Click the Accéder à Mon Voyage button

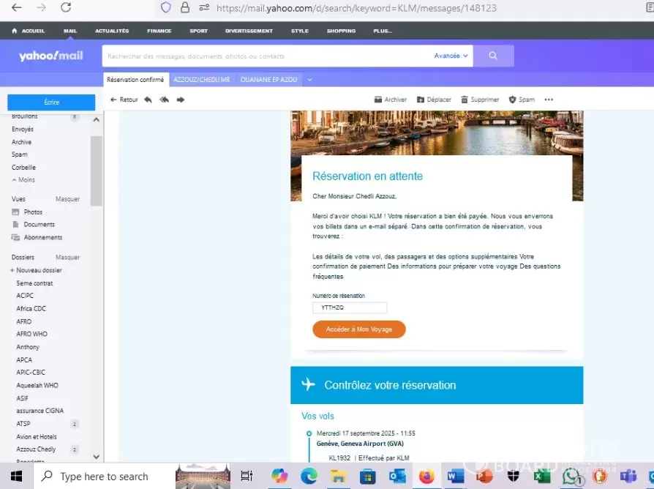click(358, 329)
